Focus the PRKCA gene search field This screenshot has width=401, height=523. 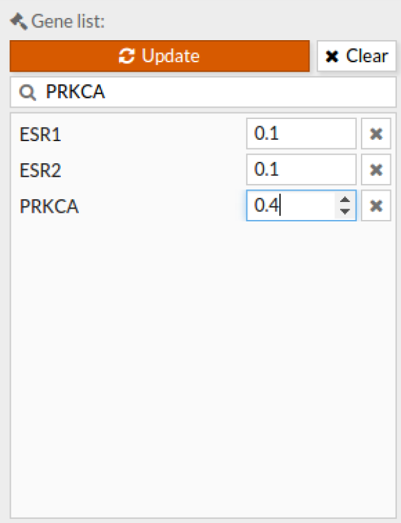pyautogui.click(x=203, y=92)
